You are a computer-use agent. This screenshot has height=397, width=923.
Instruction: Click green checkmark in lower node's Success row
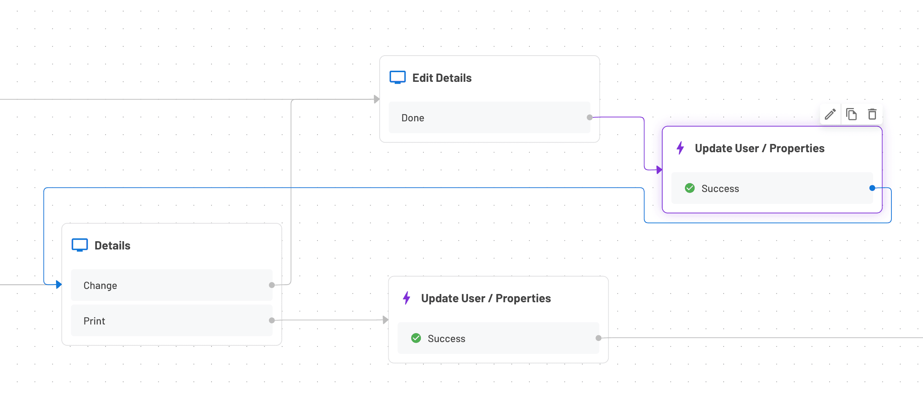click(x=416, y=338)
